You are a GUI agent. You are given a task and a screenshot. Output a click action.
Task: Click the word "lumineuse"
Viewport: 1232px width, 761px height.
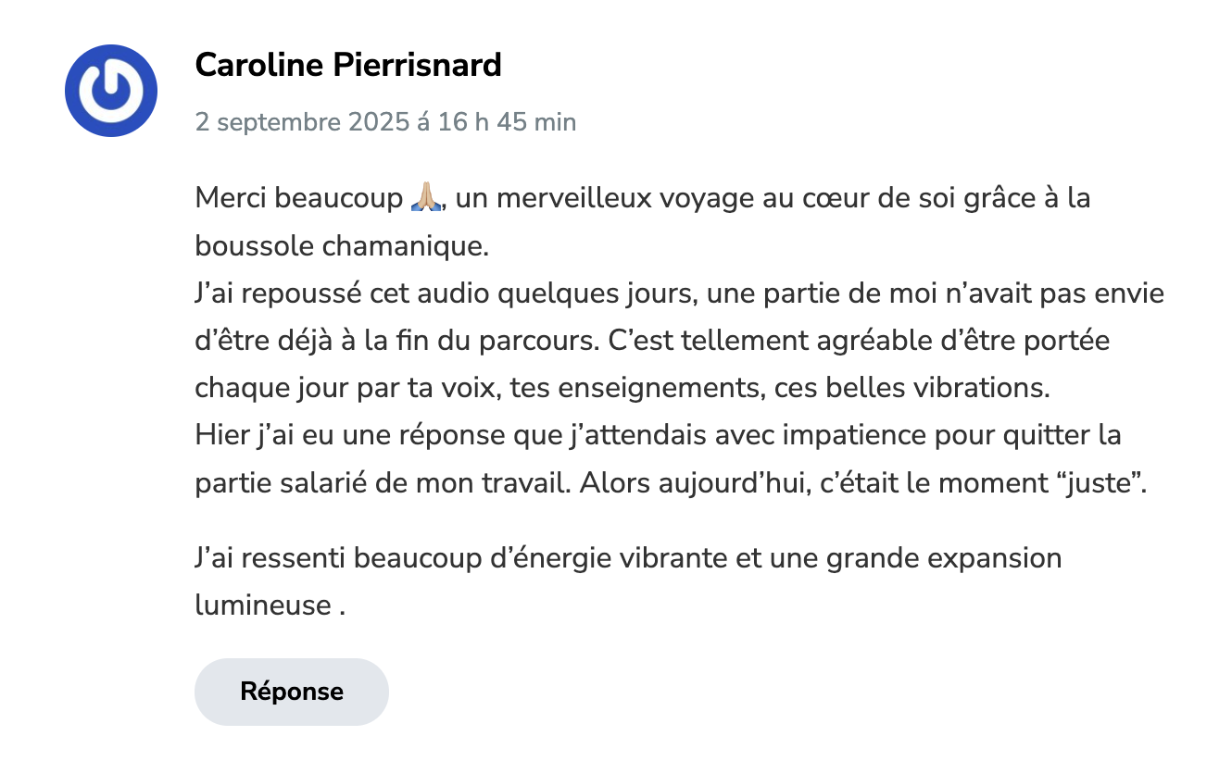pyautogui.click(x=263, y=606)
